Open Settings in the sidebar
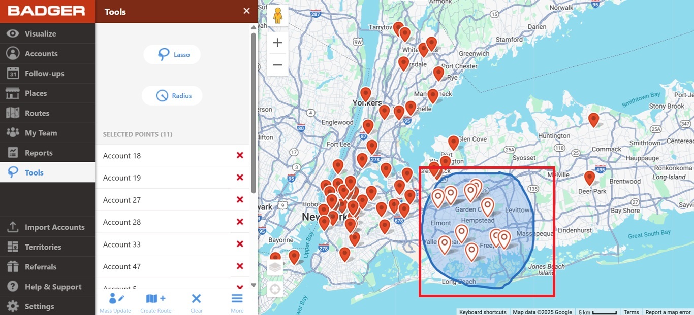 click(x=47, y=306)
